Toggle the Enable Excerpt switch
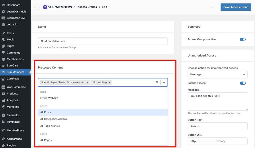 coord(243,83)
